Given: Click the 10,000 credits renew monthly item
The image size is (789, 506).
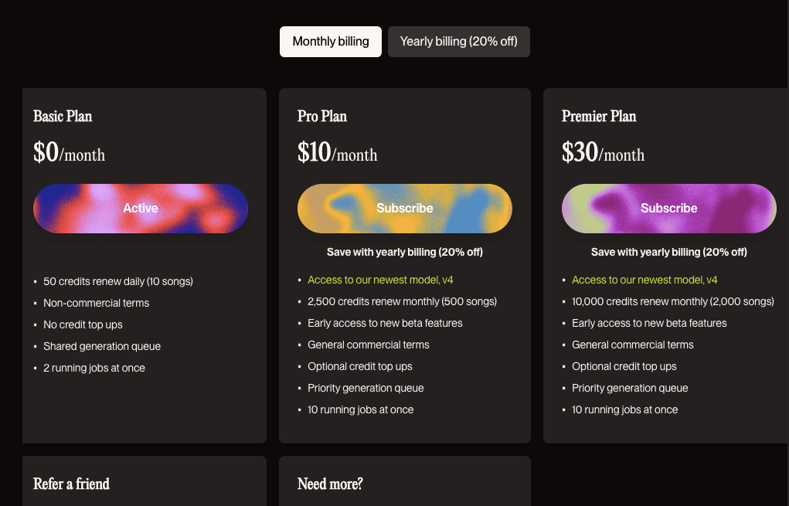Looking at the screenshot, I should pyautogui.click(x=673, y=302).
